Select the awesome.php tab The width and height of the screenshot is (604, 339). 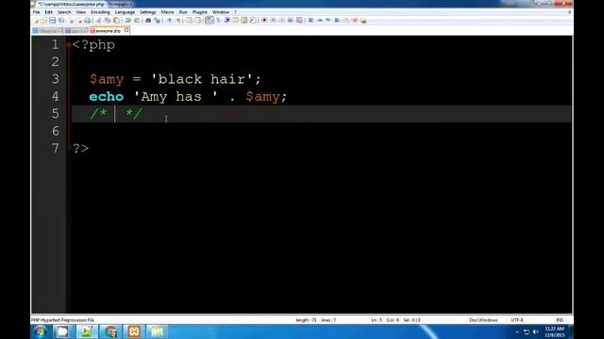tap(108, 30)
